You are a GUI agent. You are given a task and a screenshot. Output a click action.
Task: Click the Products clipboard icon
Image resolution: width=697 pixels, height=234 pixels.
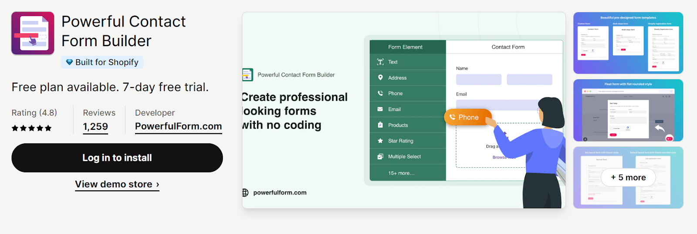click(x=380, y=125)
